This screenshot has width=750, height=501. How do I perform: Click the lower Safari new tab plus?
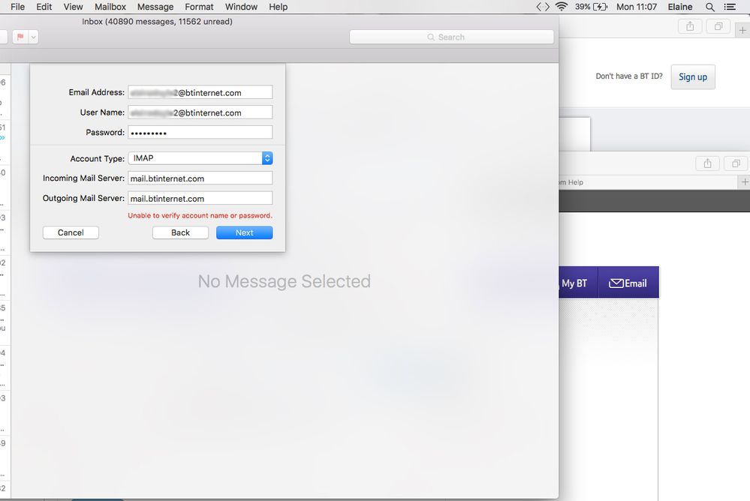coord(745,181)
